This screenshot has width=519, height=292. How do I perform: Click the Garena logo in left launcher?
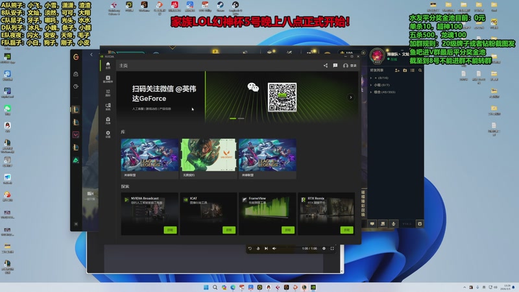[x=76, y=57]
